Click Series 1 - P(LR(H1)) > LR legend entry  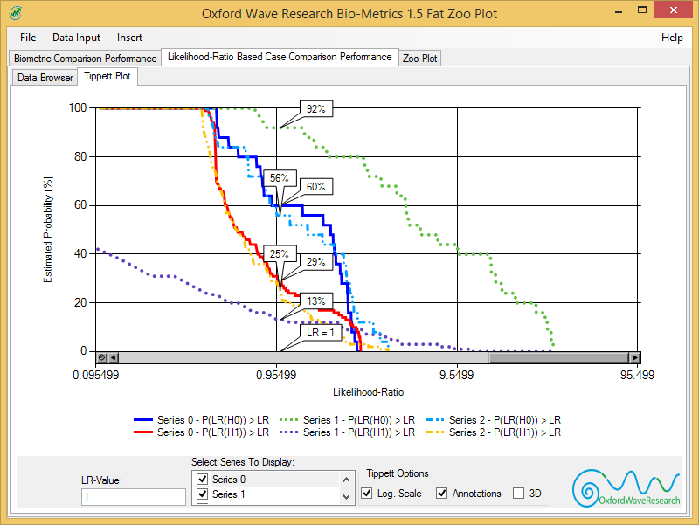coord(347,432)
